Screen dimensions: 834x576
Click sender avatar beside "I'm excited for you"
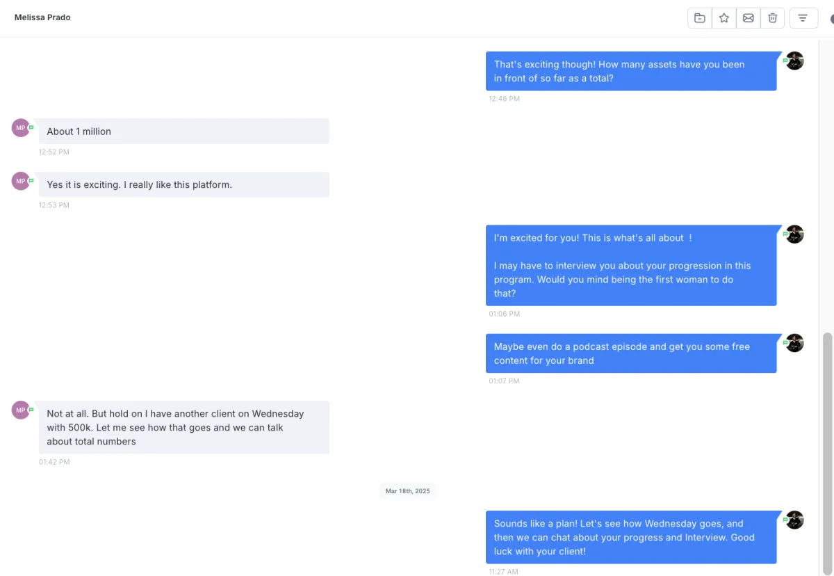[795, 234]
